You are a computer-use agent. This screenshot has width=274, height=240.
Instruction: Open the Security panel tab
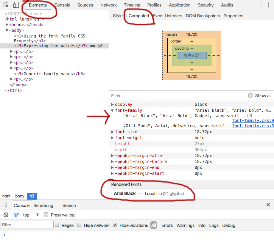click(x=206, y=5)
